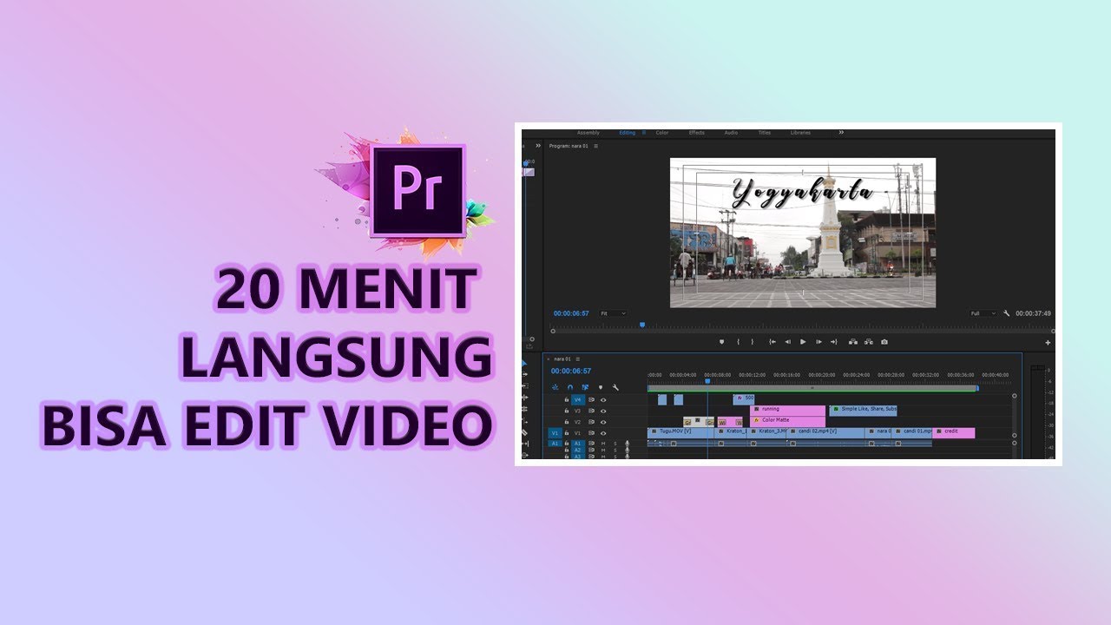Switch to the Editing workspace

pos(627,133)
